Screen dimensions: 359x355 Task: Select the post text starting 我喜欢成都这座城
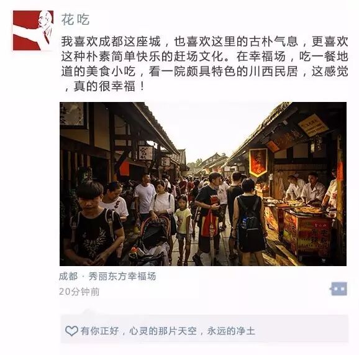204,63
